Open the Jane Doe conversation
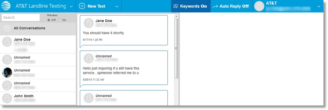Viewport: 328px width, 110px height. (38, 44)
